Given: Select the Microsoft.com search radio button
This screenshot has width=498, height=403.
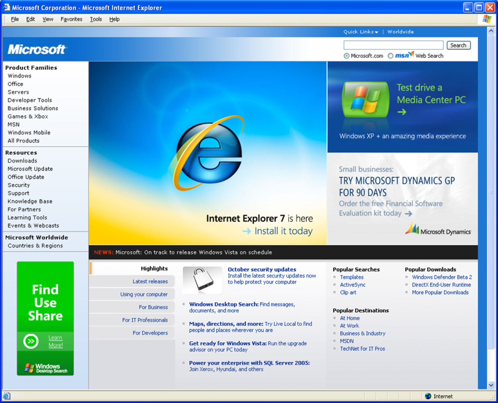Looking at the screenshot, I should tap(347, 56).
